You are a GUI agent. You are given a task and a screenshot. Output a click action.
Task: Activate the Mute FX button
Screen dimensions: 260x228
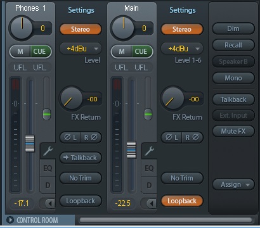[233, 131]
